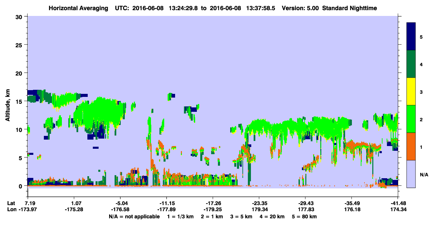Click colorbar label 3

(421, 92)
